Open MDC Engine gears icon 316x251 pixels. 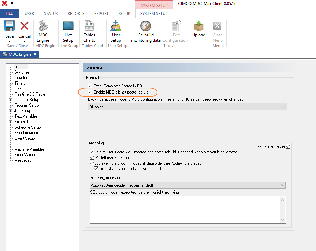click(x=43, y=25)
